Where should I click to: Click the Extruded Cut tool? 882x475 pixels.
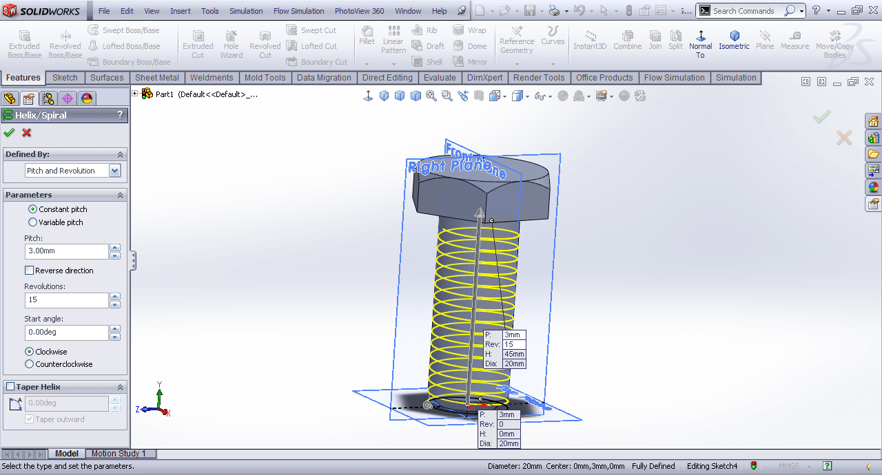pyautogui.click(x=198, y=44)
